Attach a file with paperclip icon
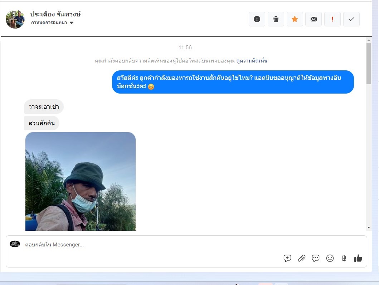 tap(301, 258)
